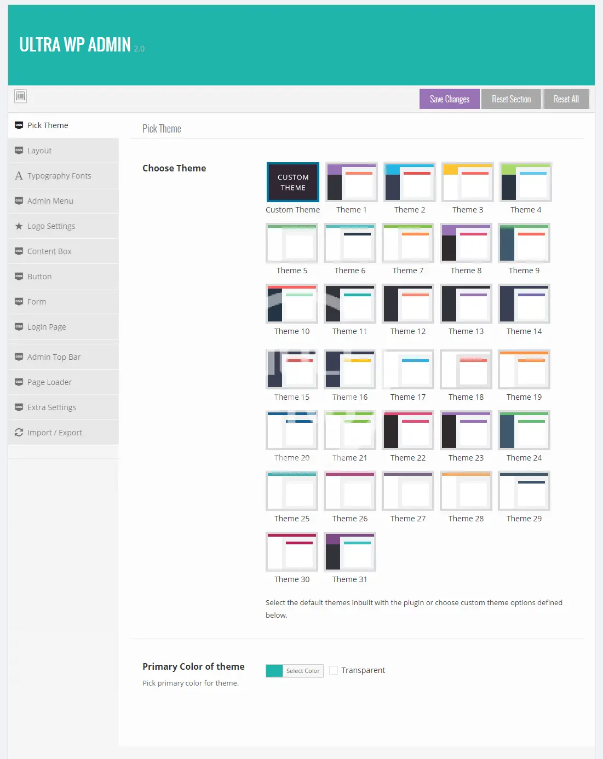Click the CSS icon beside Admin Menu

[19, 201]
